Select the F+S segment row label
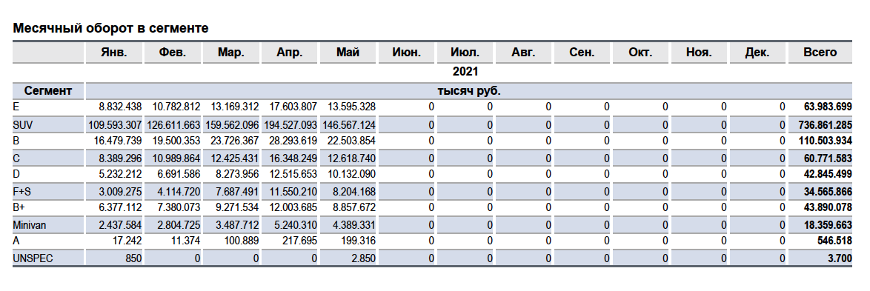The image size is (870, 291). (23, 192)
